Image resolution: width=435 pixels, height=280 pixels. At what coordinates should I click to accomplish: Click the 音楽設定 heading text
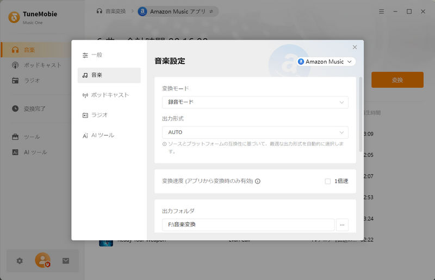click(x=170, y=61)
